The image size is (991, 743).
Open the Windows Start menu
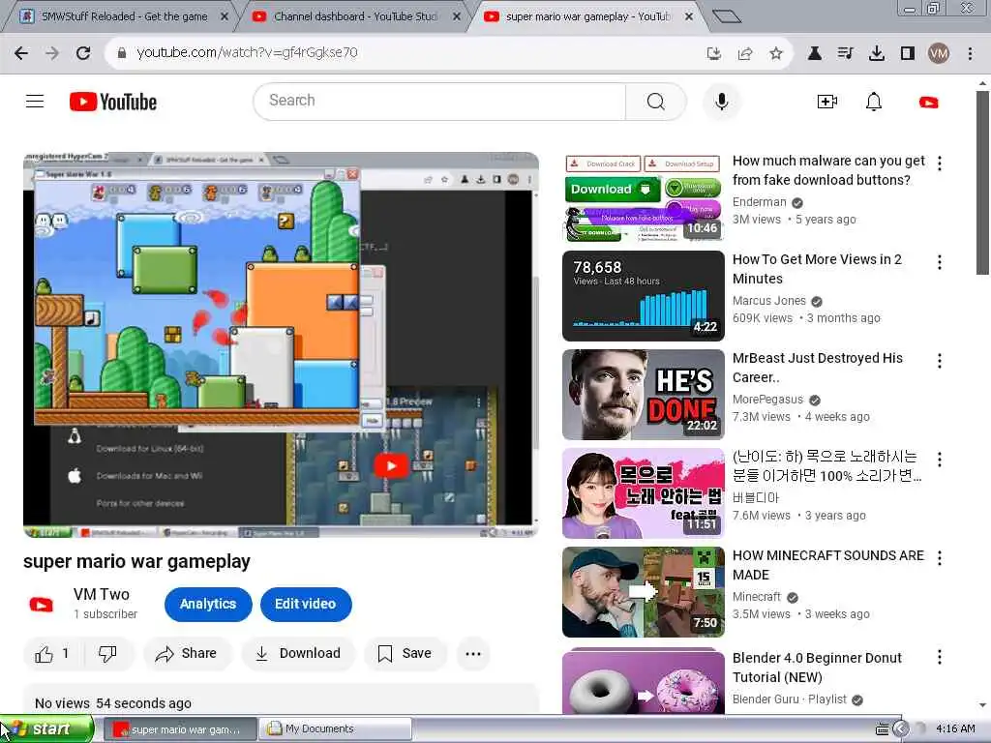click(46, 729)
